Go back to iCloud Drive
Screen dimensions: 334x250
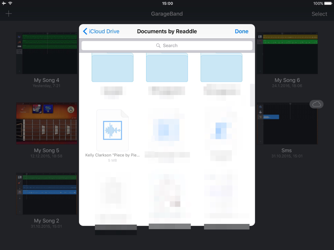(101, 31)
